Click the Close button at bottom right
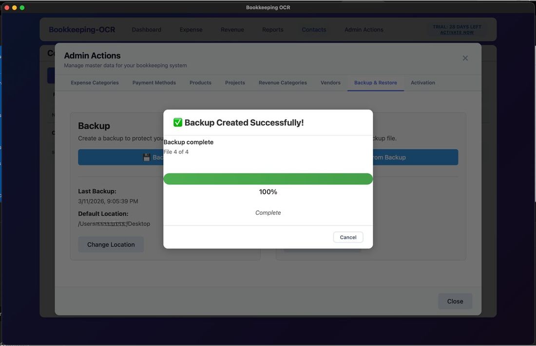Image resolution: width=536 pixels, height=346 pixels. [x=455, y=301]
